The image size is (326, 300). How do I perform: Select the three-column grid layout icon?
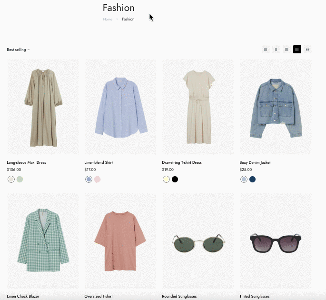286,50
